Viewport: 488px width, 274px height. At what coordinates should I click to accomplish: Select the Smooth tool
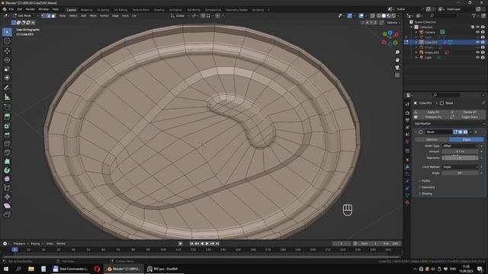[x=7, y=180]
